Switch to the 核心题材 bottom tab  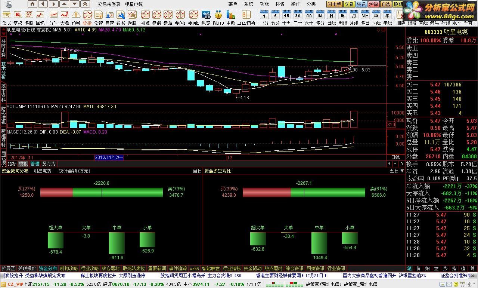(111, 269)
